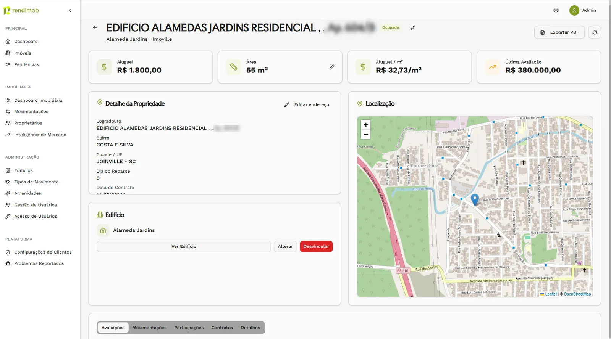Click the COSTA E SILVA bairro text
Image resolution: width=611 pixels, height=339 pixels.
click(115, 145)
